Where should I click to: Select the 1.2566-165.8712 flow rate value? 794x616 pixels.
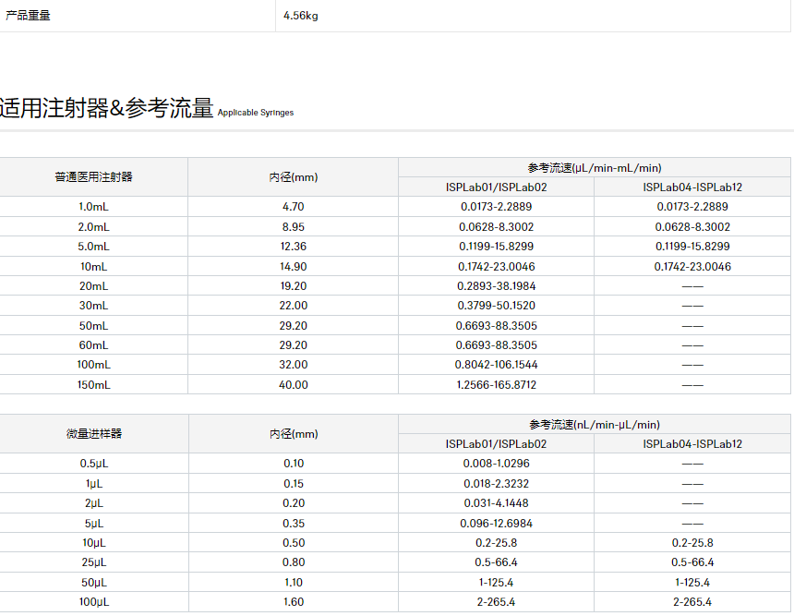(x=497, y=384)
